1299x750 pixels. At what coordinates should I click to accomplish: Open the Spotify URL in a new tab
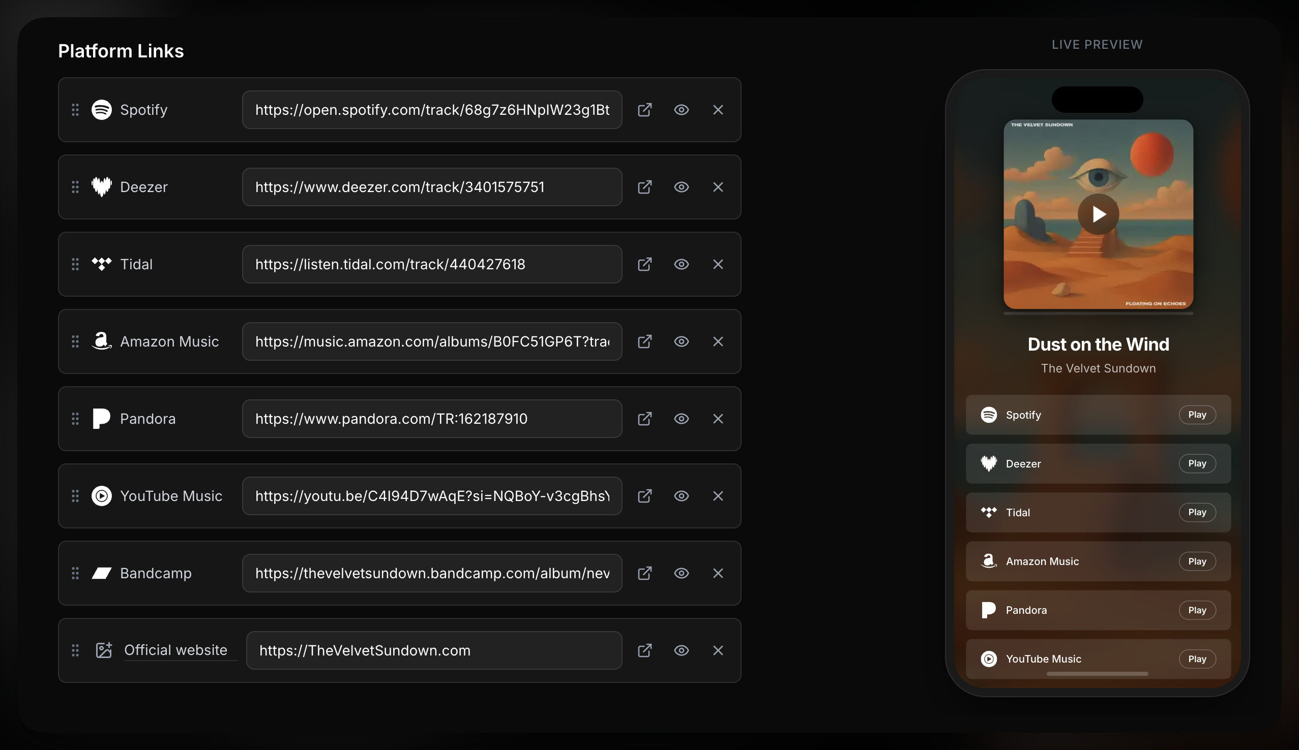point(645,110)
